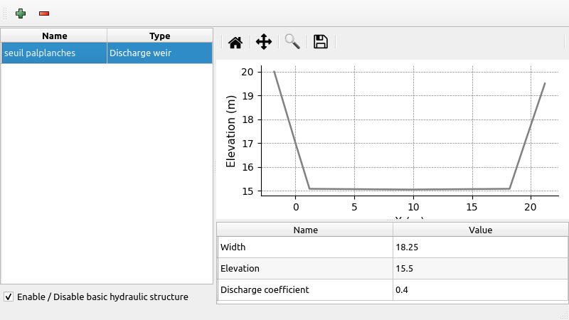569x320 pixels.
Task: Sort structures by Type column header
Action: (159, 36)
